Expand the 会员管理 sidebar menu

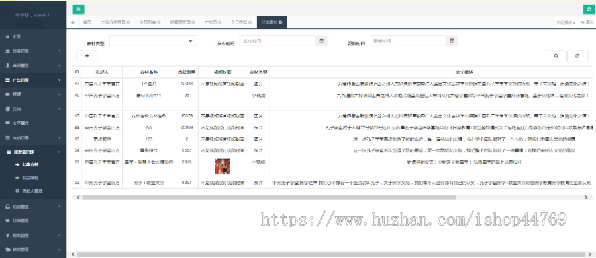point(33,65)
